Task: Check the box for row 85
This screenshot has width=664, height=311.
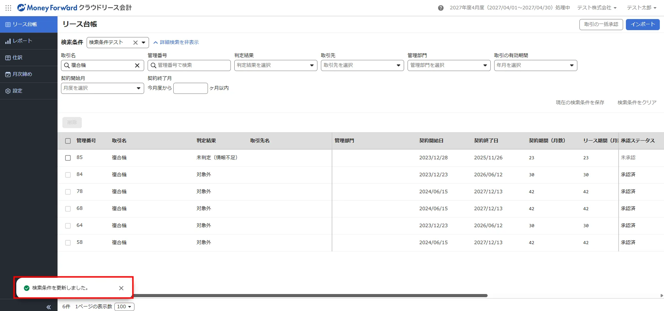Action: (x=68, y=158)
